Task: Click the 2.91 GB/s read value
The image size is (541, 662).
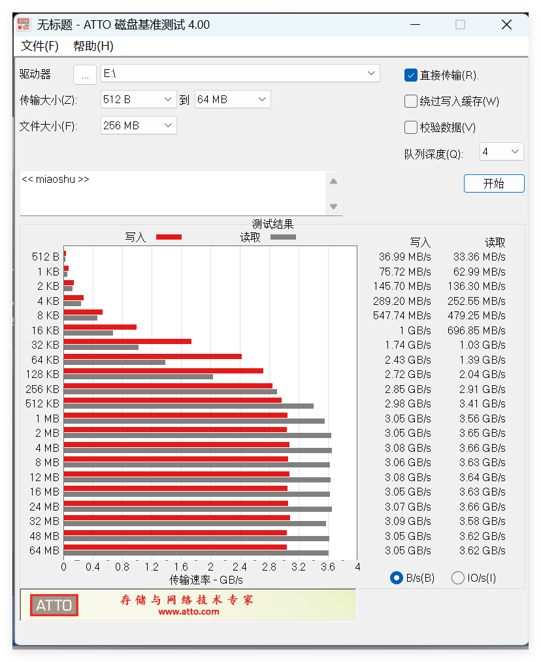Action: 482,389
